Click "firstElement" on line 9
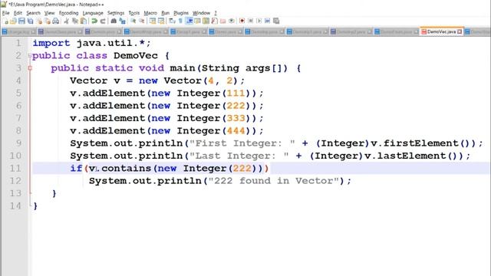This screenshot has height=276, width=491. pos(421,143)
